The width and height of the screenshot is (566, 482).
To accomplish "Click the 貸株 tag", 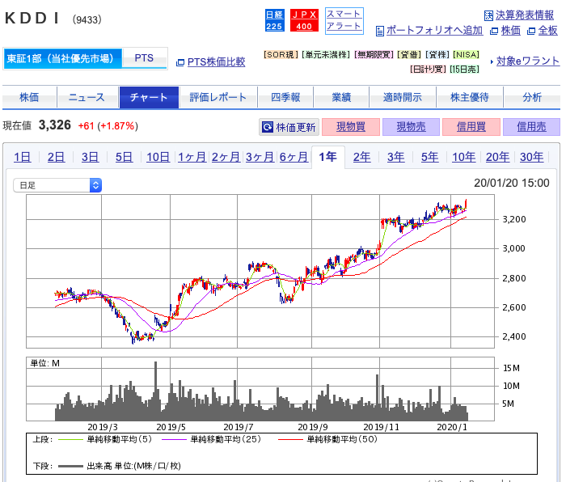I will 437,54.
